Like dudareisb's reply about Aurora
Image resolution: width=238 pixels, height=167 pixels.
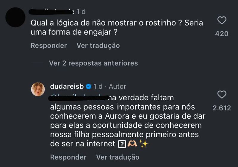point(222,95)
